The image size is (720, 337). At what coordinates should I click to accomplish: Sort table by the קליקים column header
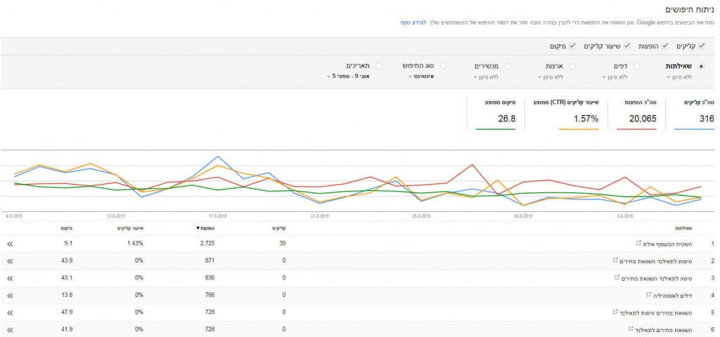coord(279,228)
